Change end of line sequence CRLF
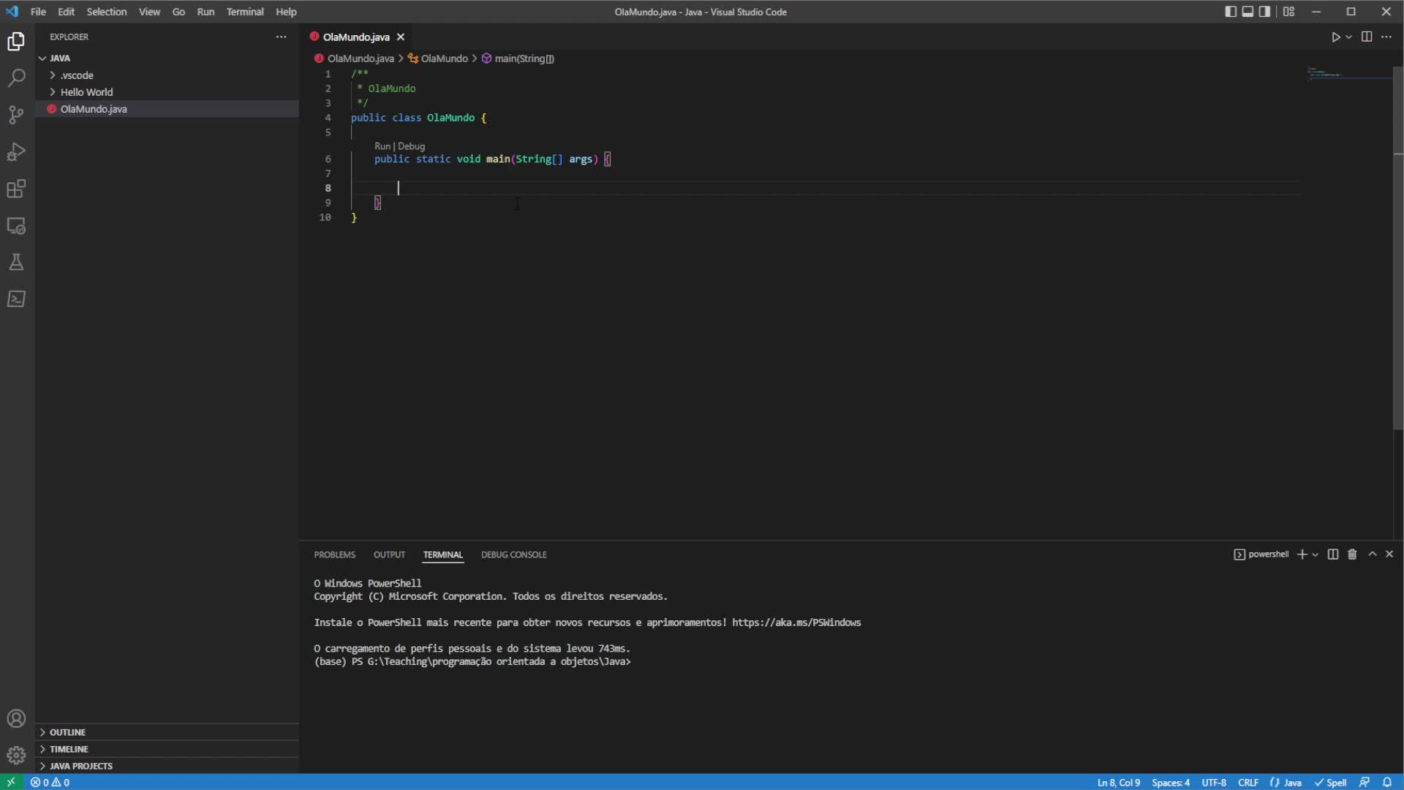This screenshot has width=1404, height=790. pyautogui.click(x=1248, y=782)
